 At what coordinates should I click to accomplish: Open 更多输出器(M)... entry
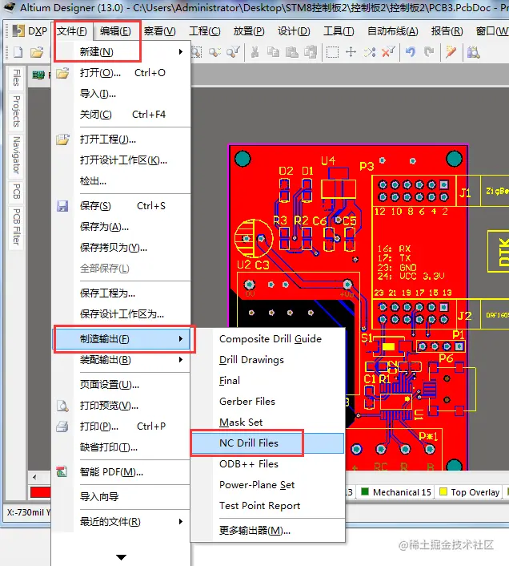267,530
